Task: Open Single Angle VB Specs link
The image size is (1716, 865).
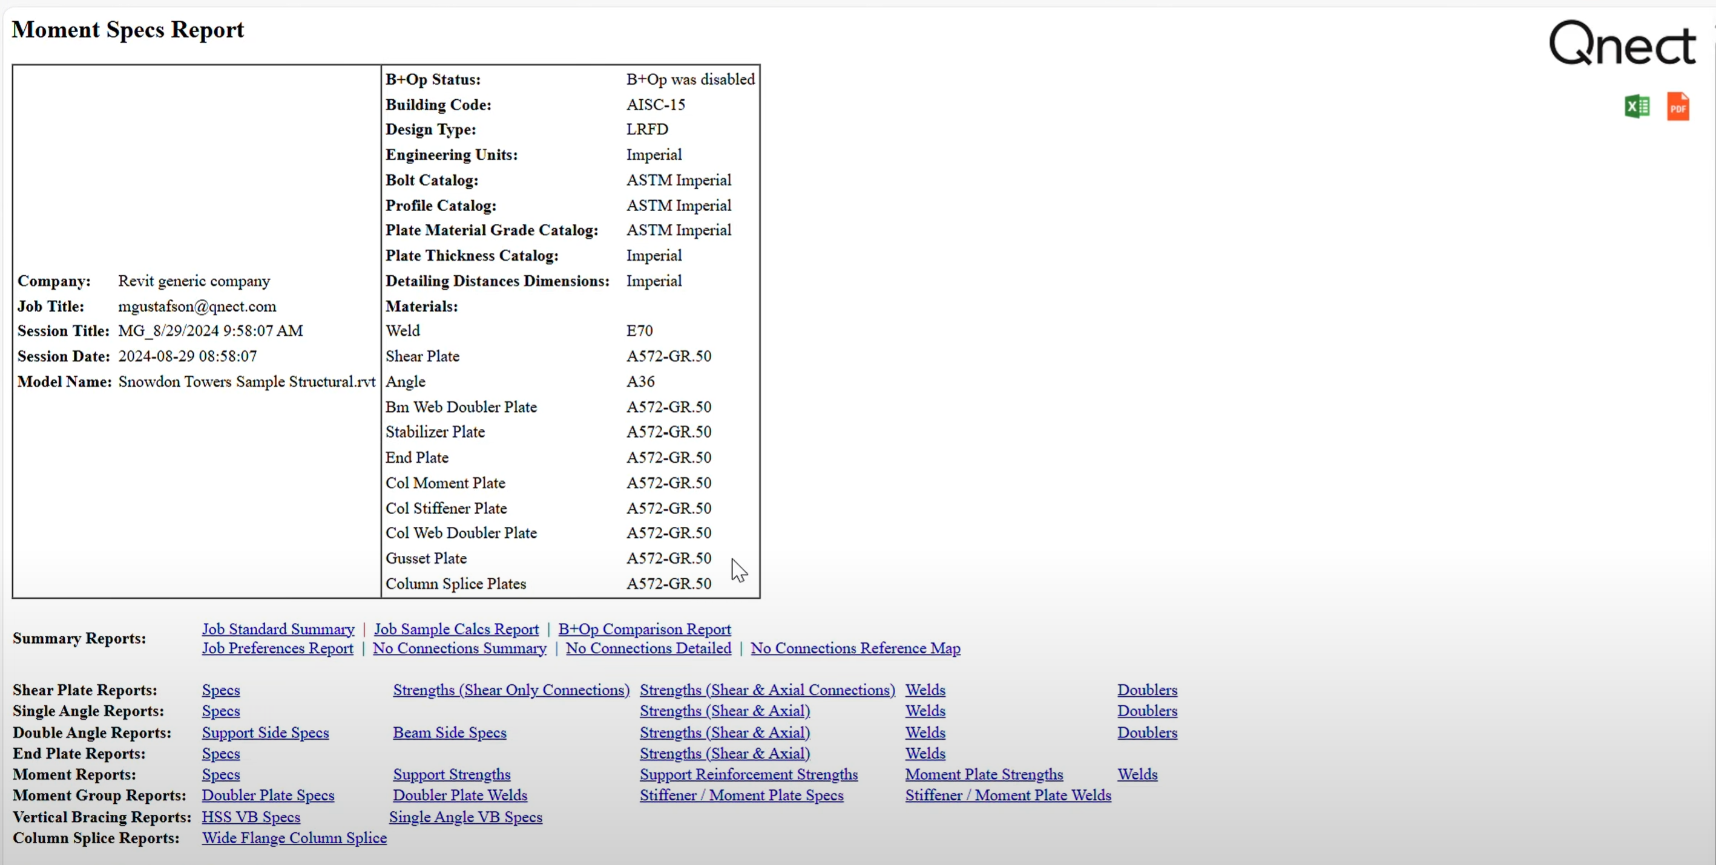Action: point(465,818)
